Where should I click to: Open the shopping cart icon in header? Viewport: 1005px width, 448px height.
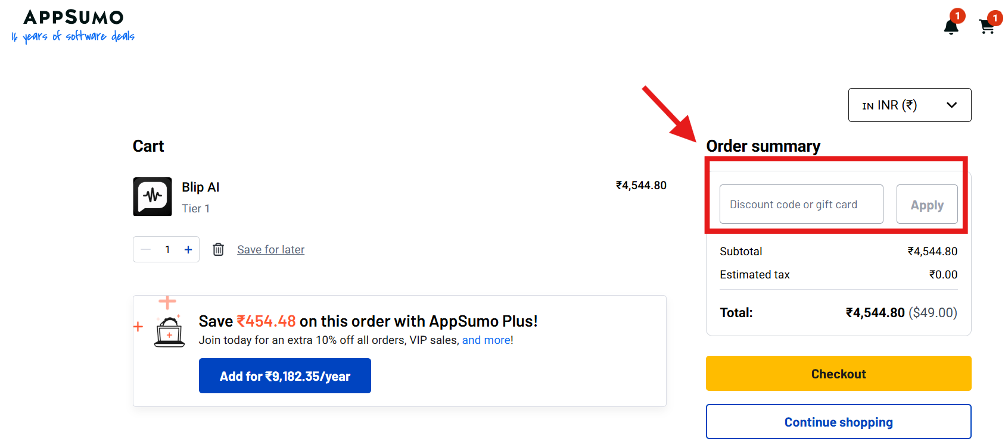(x=987, y=26)
